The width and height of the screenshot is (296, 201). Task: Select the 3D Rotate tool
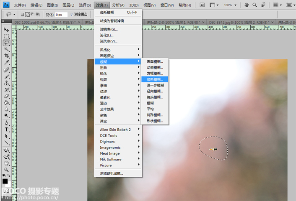(x=6, y=150)
